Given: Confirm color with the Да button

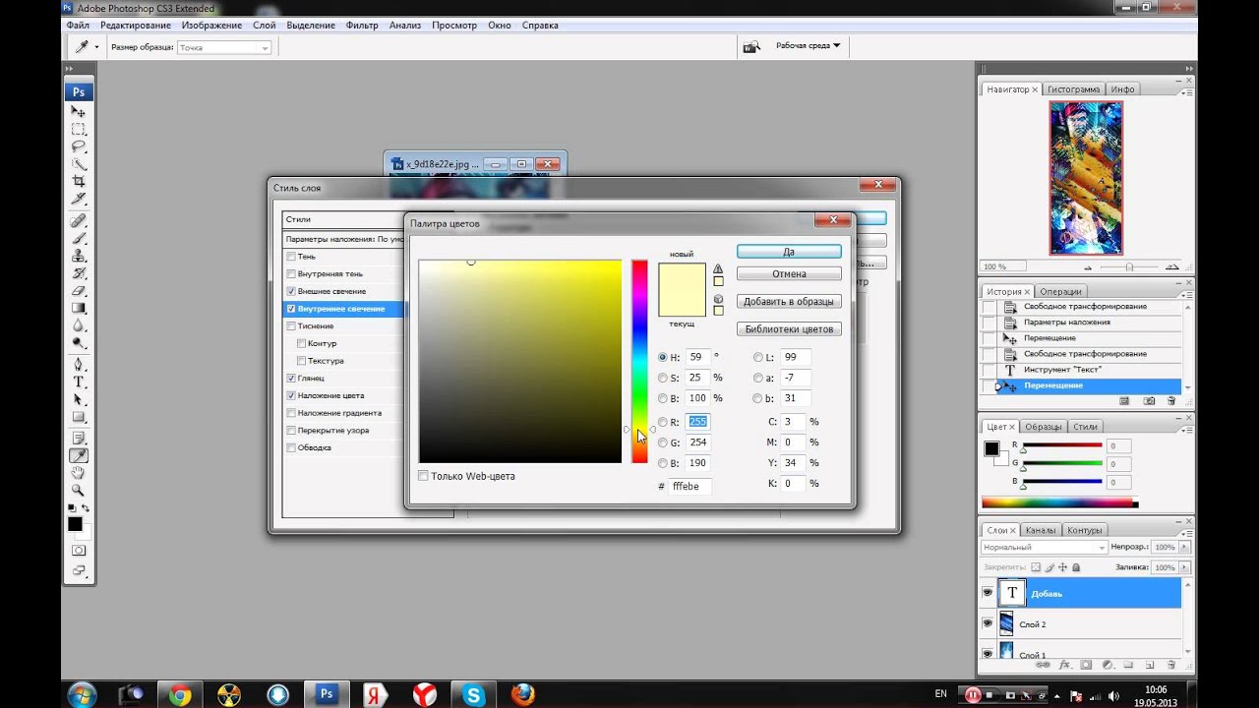Looking at the screenshot, I should click(x=789, y=252).
